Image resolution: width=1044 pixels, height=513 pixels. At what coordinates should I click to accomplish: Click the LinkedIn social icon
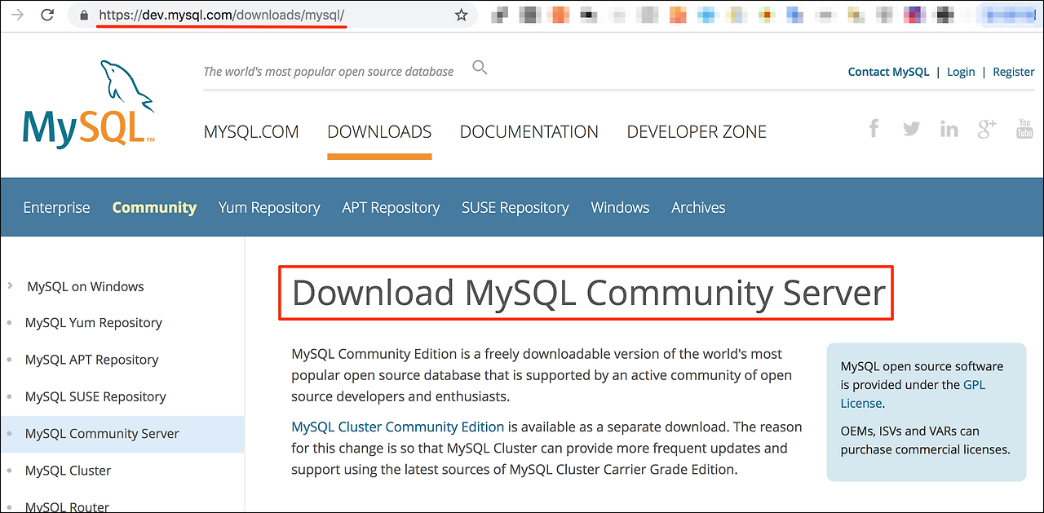(x=949, y=128)
